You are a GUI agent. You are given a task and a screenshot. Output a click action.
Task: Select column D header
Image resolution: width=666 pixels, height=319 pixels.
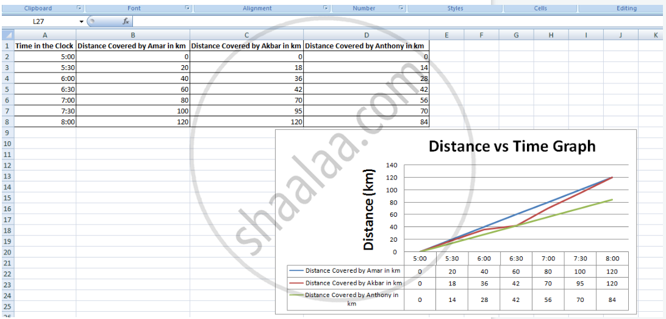tap(366, 35)
